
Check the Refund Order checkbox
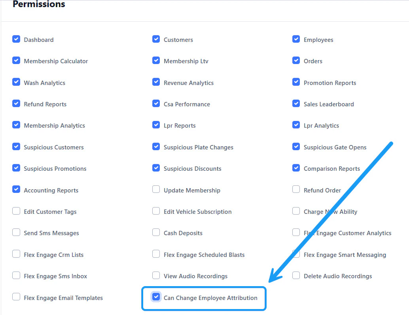[296, 189]
